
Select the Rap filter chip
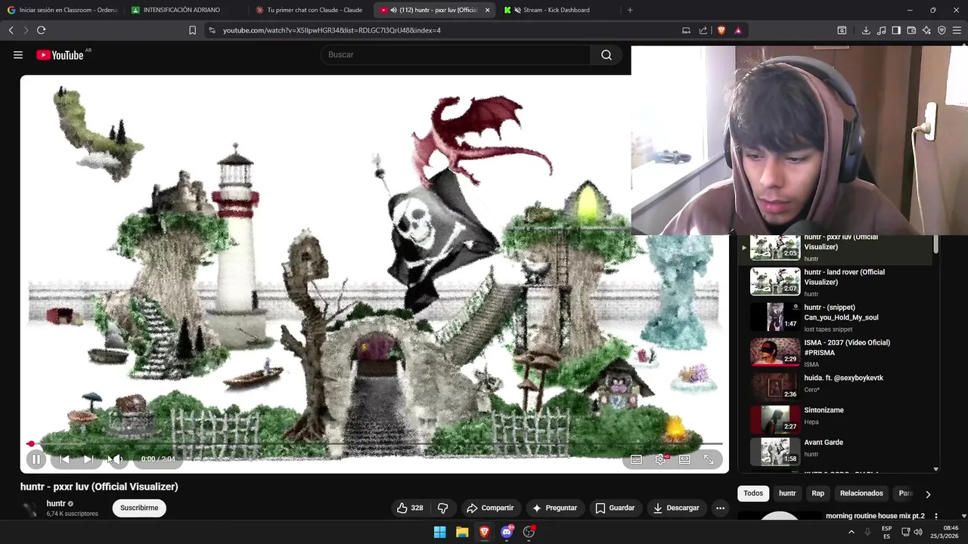[818, 493]
